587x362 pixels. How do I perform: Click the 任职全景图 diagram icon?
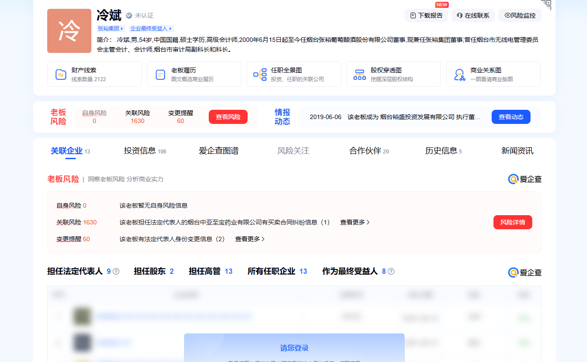click(x=260, y=75)
